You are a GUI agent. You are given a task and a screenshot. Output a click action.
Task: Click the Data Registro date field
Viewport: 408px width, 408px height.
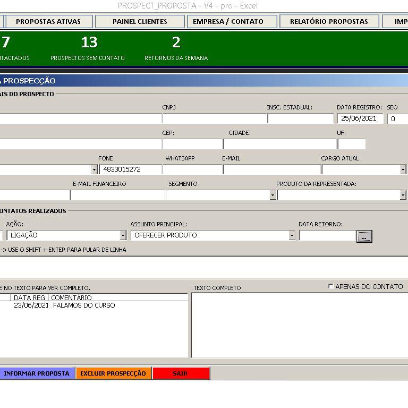(x=360, y=118)
